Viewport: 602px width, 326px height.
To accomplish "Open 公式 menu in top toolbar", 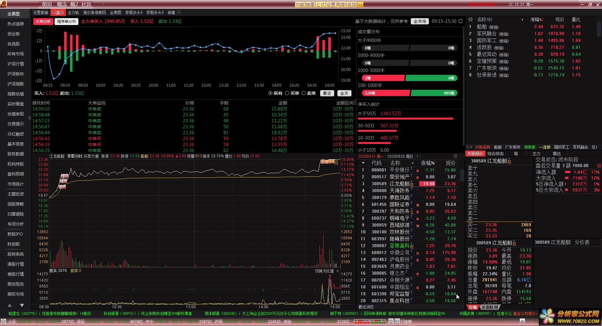I will (320, 4).
